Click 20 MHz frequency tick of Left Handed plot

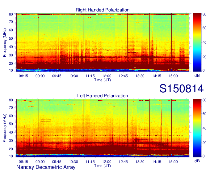[11, 149]
